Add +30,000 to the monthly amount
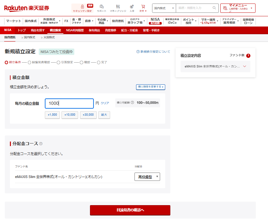Screen dimensions: 268x224 88,115
